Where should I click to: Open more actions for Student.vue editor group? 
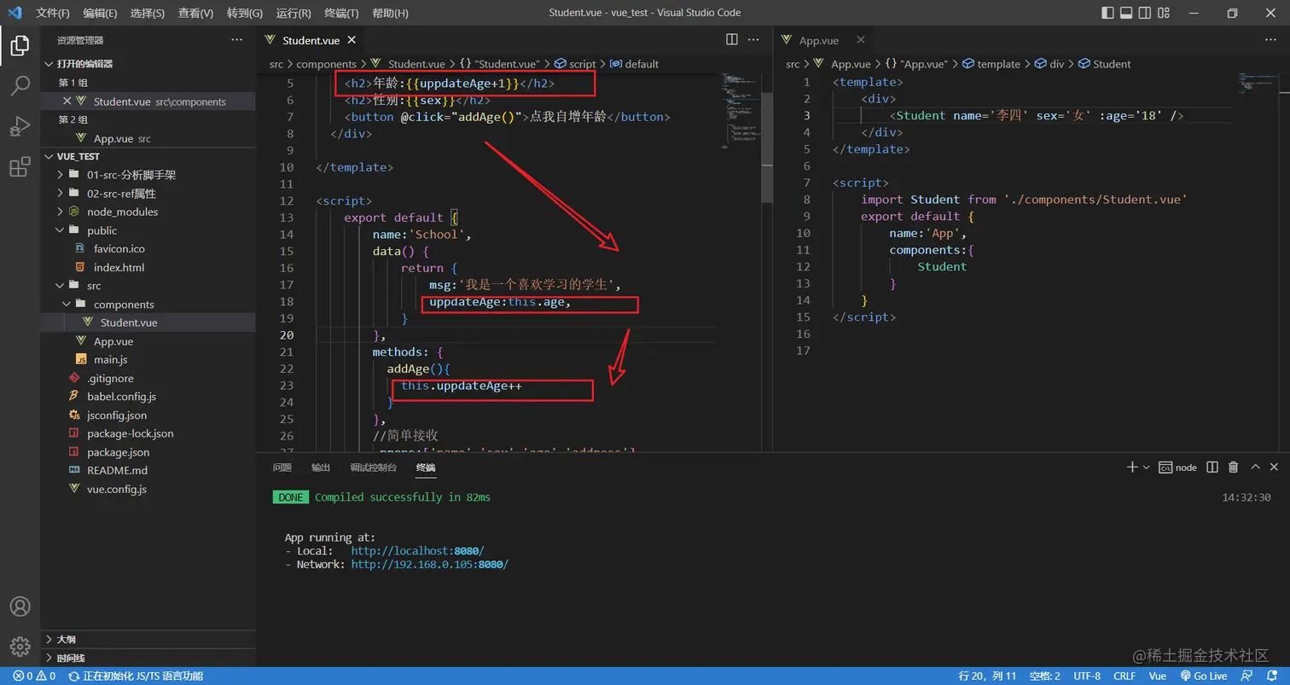(753, 39)
